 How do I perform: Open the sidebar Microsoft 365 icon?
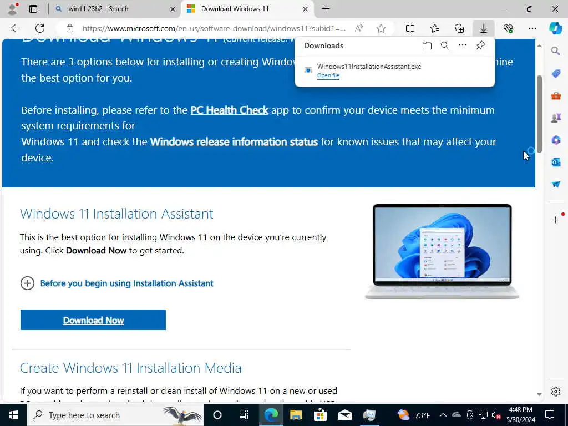click(x=556, y=140)
